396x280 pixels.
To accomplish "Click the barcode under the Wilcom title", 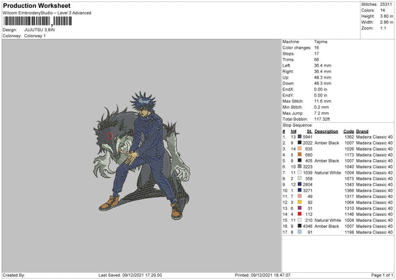I will click(38, 22).
